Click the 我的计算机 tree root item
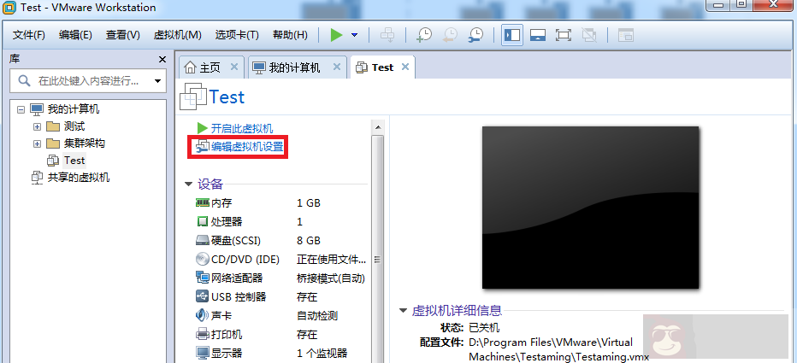This screenshot has height=363, width=797. click(74, 109)
